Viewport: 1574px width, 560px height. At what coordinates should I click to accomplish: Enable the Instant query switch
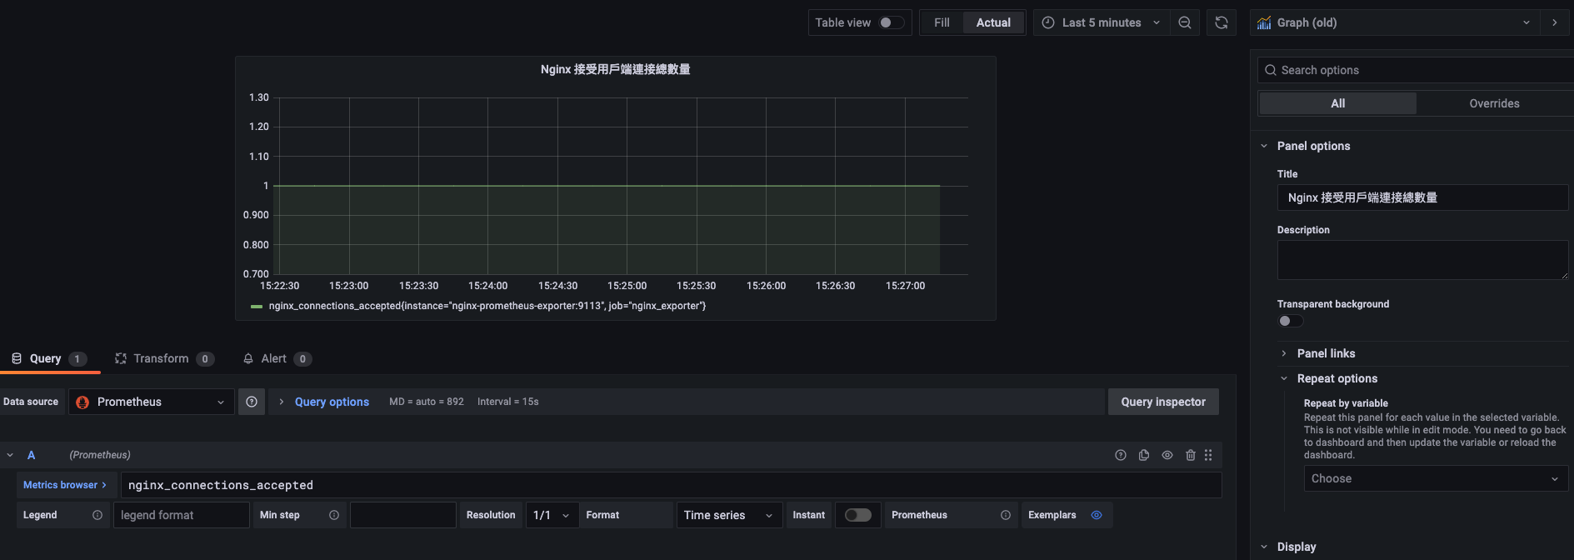coord(857,515)
